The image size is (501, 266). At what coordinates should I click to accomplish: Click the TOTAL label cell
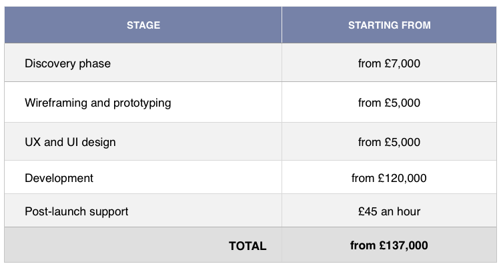[143, 245]
